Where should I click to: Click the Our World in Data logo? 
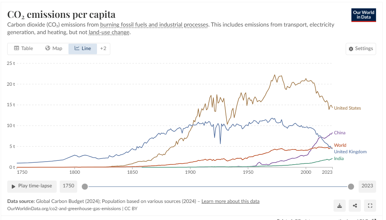pos(363,15)
